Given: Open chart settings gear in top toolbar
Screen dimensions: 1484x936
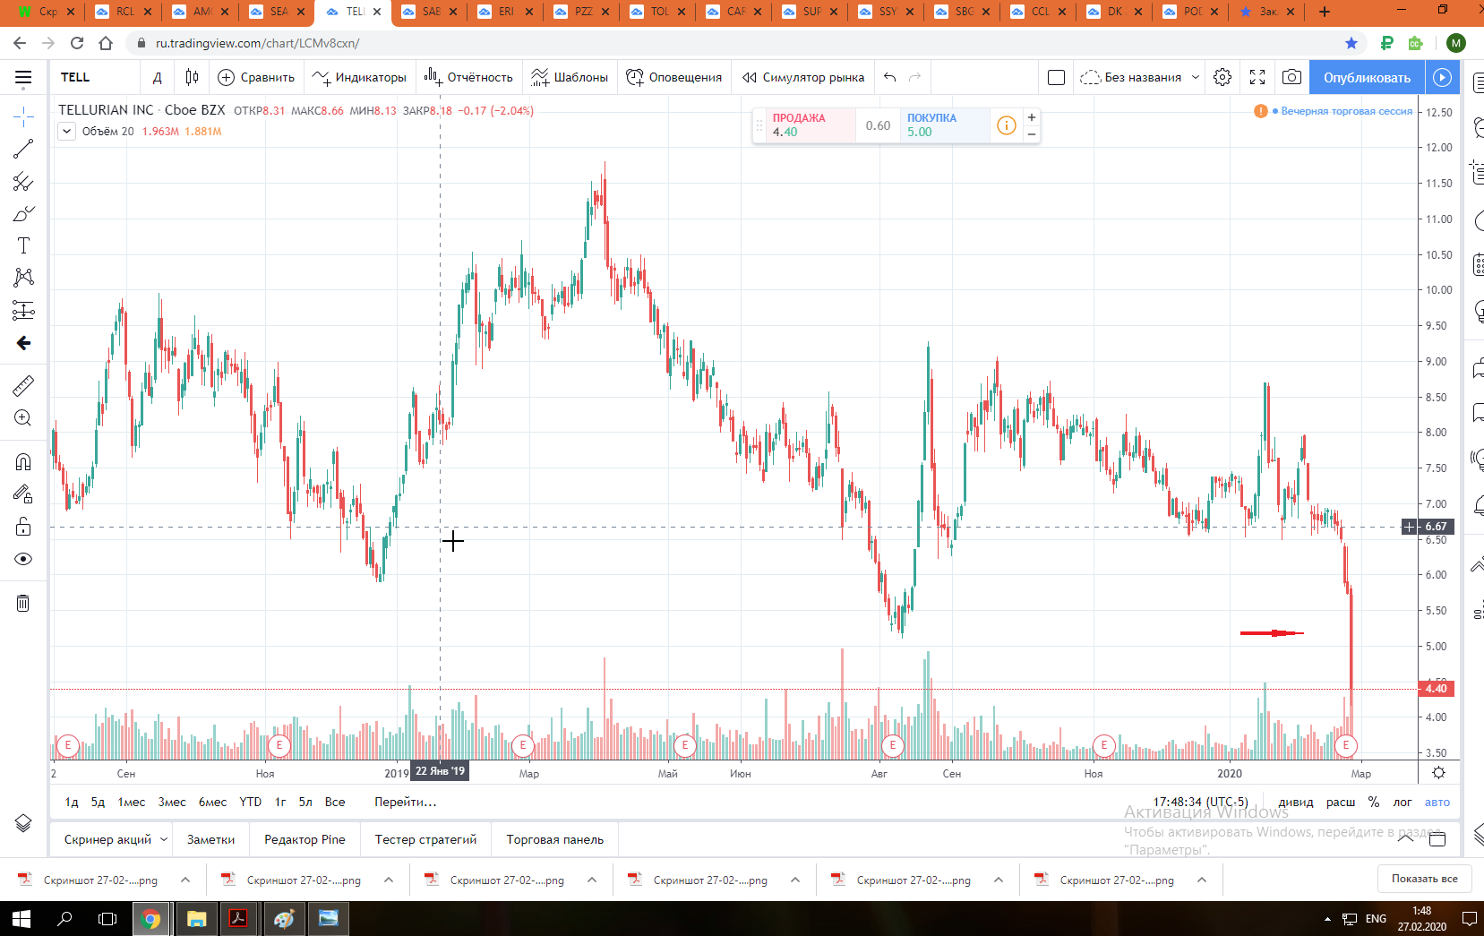Looking at the screenshot, I should pyautogui.click(x=1222, y=77).
